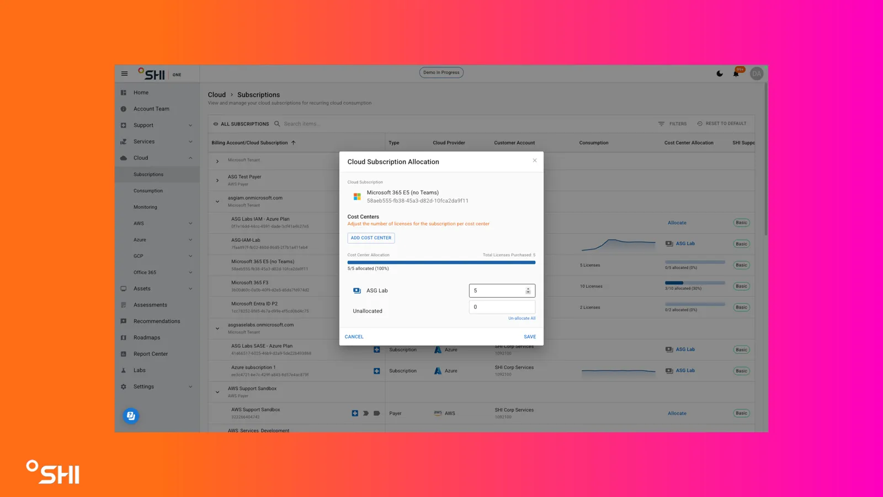Expand the Support sidebar menu

pos(190,125)
